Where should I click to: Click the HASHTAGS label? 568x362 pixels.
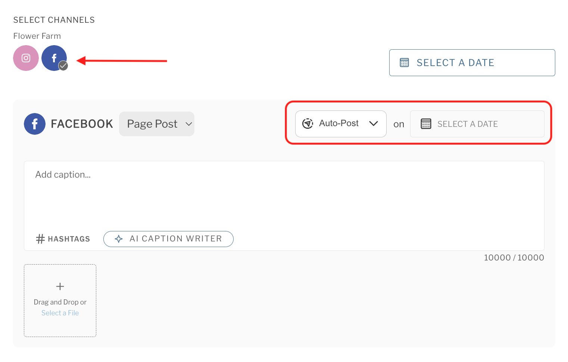tap(69, 238)
